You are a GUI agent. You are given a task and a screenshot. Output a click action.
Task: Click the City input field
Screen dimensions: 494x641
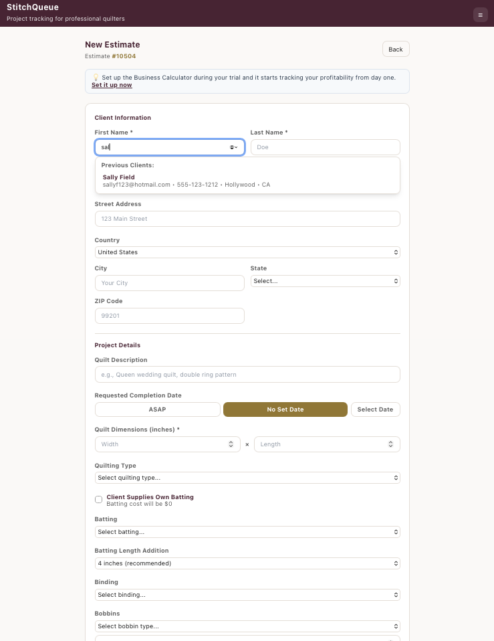[169, 283]
